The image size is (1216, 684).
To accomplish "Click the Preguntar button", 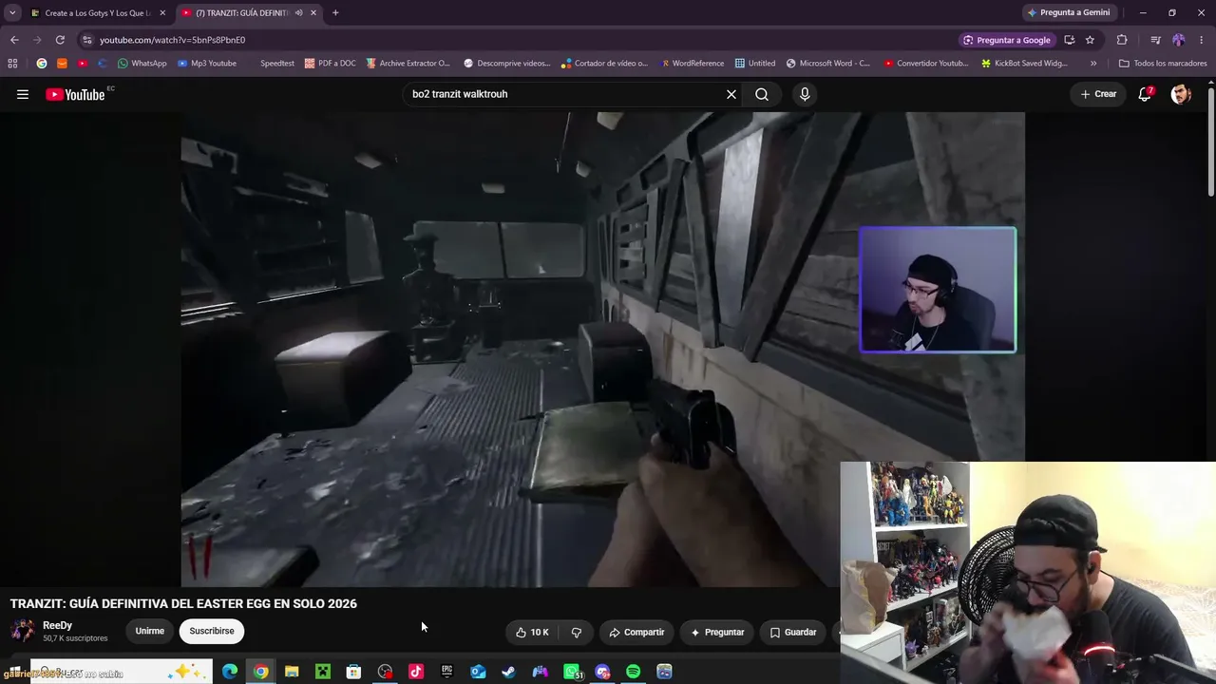I will pyautogui.click(x=717, y=632).
